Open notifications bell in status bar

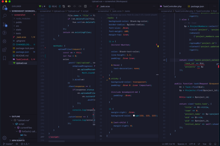(x=215, y=144)
